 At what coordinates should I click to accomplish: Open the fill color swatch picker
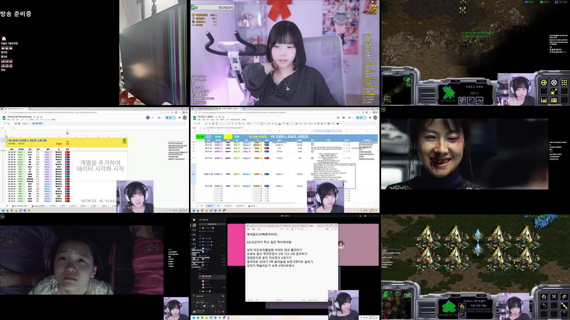click(284, 123)
